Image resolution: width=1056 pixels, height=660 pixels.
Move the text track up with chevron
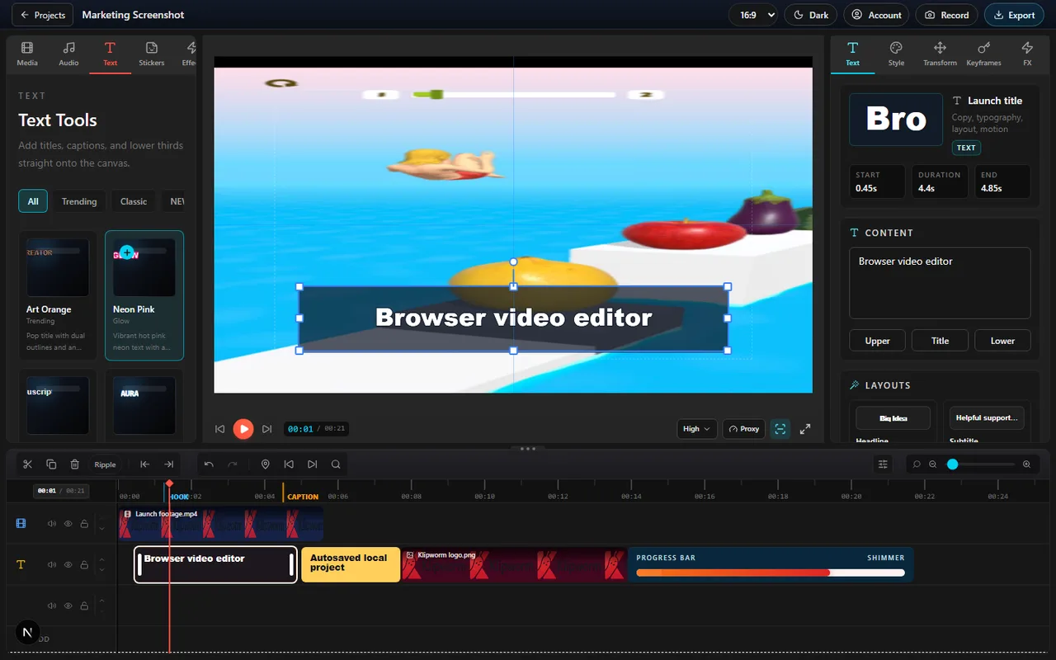[101, 560]
